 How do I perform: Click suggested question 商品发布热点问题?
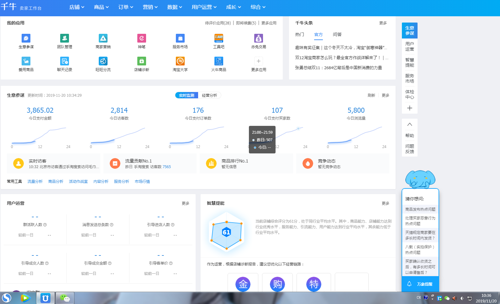420,209
